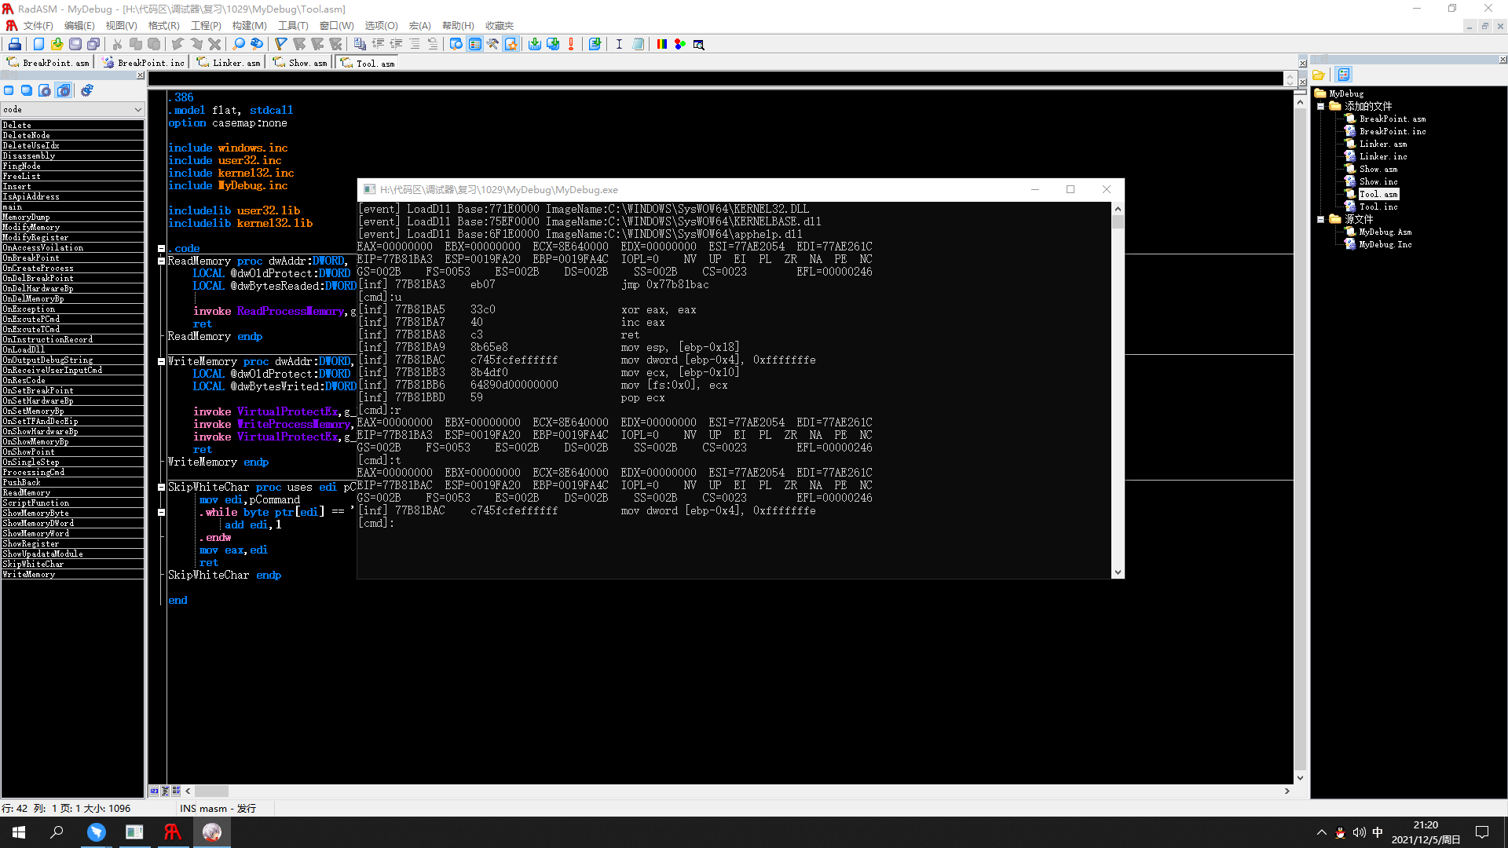The image size is (1508, 848).
Task: Click the rainbow color palette toolbar icon
Action: pos(661,44)
